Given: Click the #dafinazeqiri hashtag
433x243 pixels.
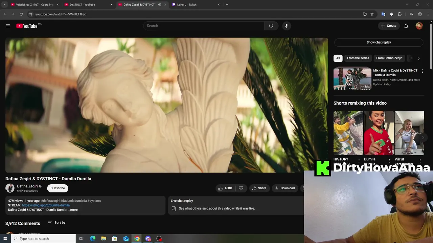Looking at the screenshot, I should coord(50,201).
